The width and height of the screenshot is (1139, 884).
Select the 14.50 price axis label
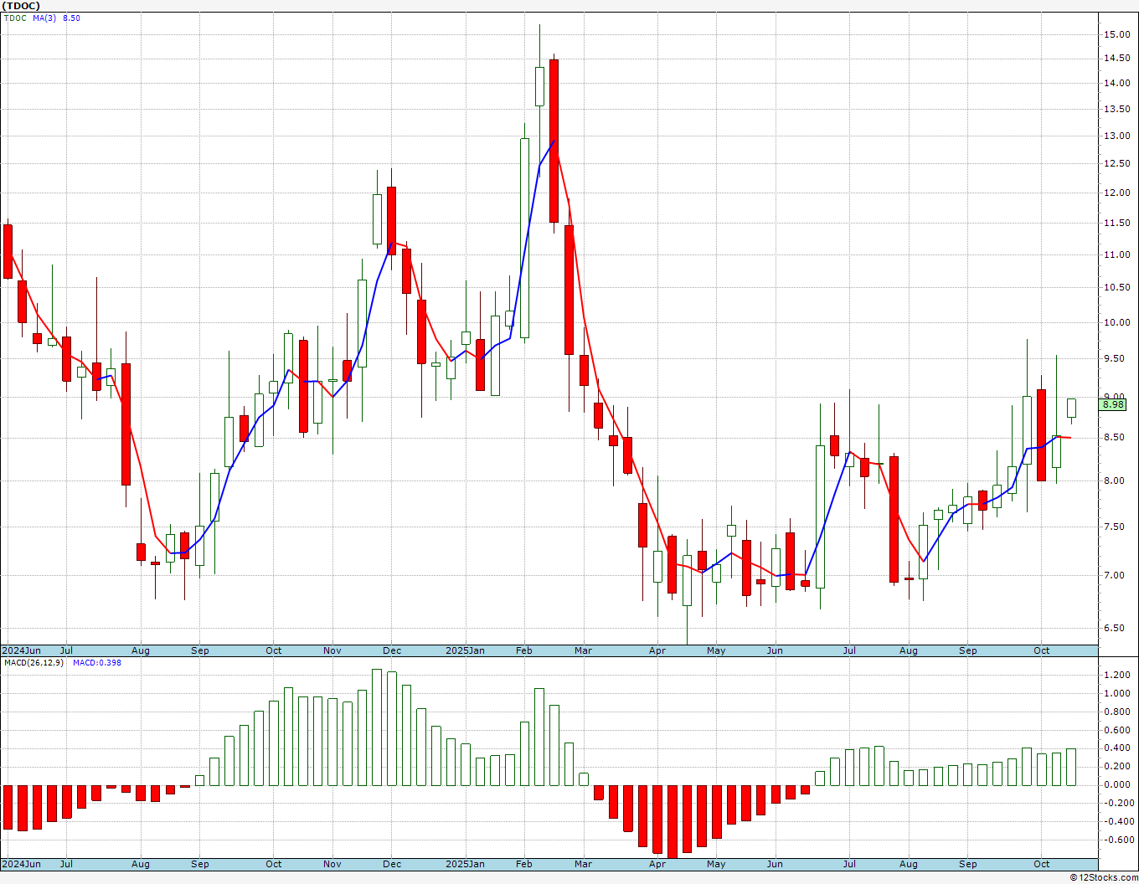tap(1117, 59)
